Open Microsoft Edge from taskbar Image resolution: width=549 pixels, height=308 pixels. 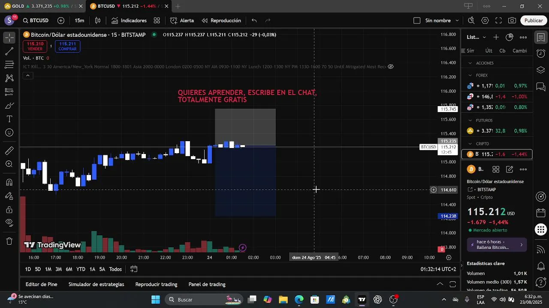pyautogui.click(x=299, y=299)
